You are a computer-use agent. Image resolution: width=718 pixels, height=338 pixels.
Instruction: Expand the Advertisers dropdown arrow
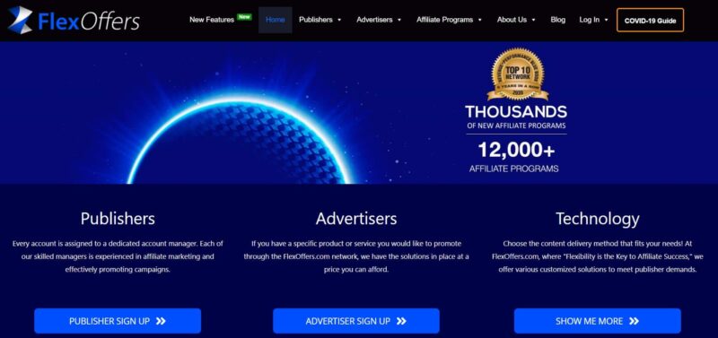pos(399,20)
